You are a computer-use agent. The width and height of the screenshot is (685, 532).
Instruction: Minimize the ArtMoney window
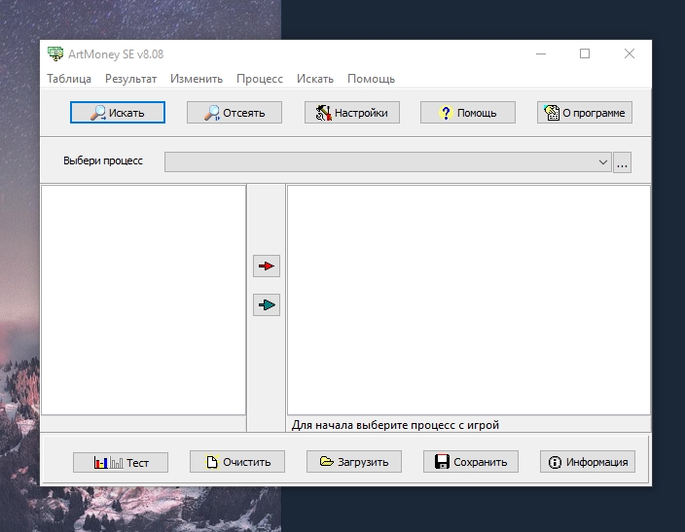541,53
